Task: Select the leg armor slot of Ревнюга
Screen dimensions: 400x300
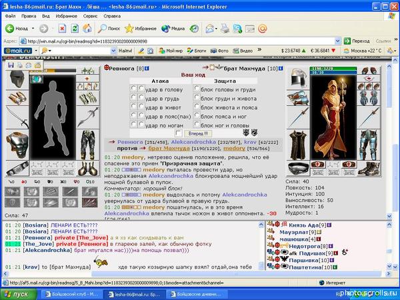Action: point(88,145)
